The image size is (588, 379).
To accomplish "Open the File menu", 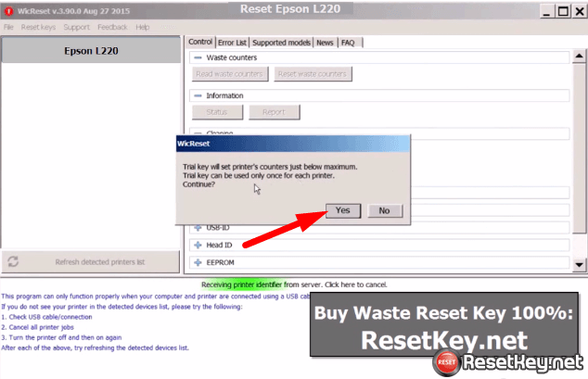I will click(x=8, y=27).
